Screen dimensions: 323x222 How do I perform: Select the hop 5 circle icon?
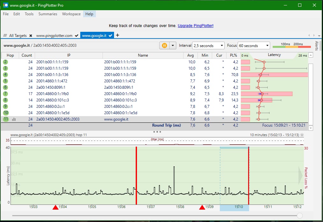pos(5,81)
